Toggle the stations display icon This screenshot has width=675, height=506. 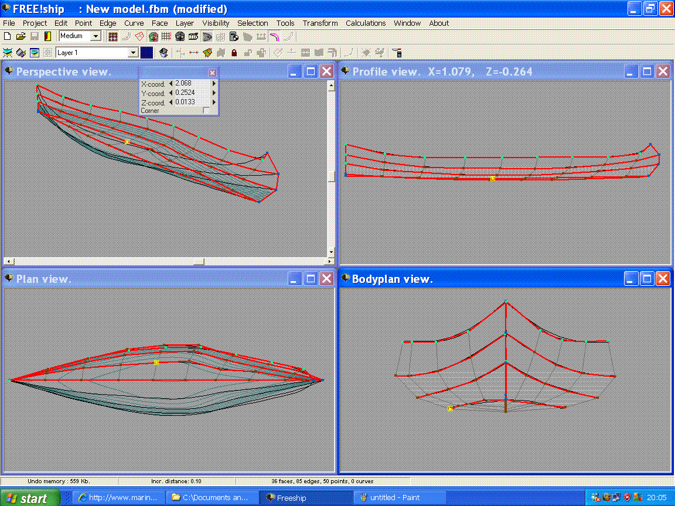click(x=179, y=36)
